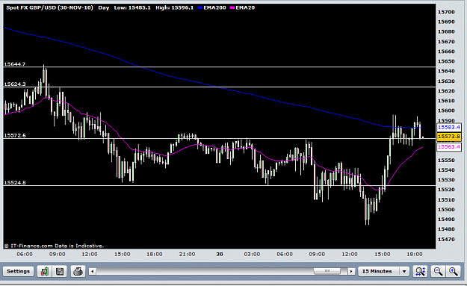This screenshot has width=467, height=286.
Task: Click the horizontal scrollbar thumb
Action: (x=327, y=271)
